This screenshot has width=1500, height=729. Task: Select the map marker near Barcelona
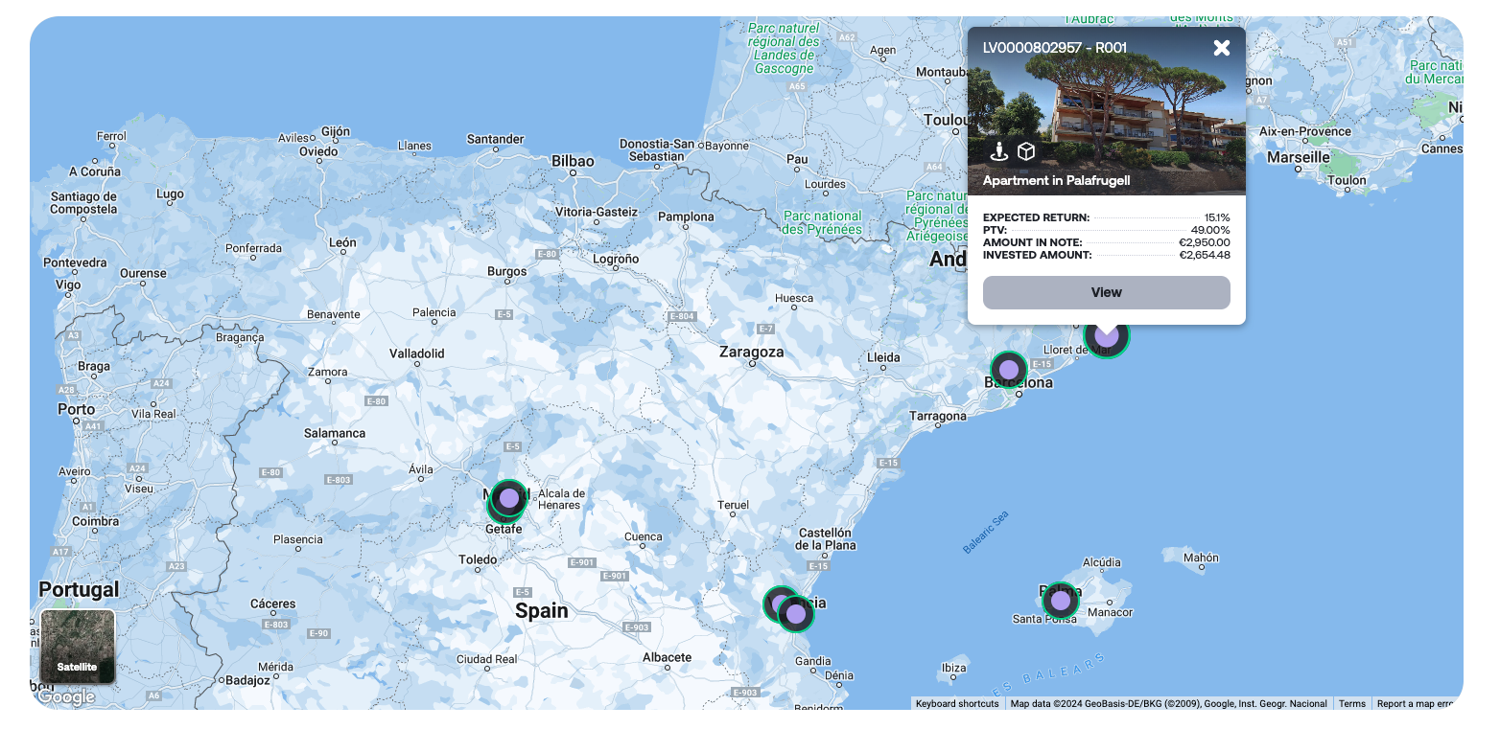tap(1008, 370)
